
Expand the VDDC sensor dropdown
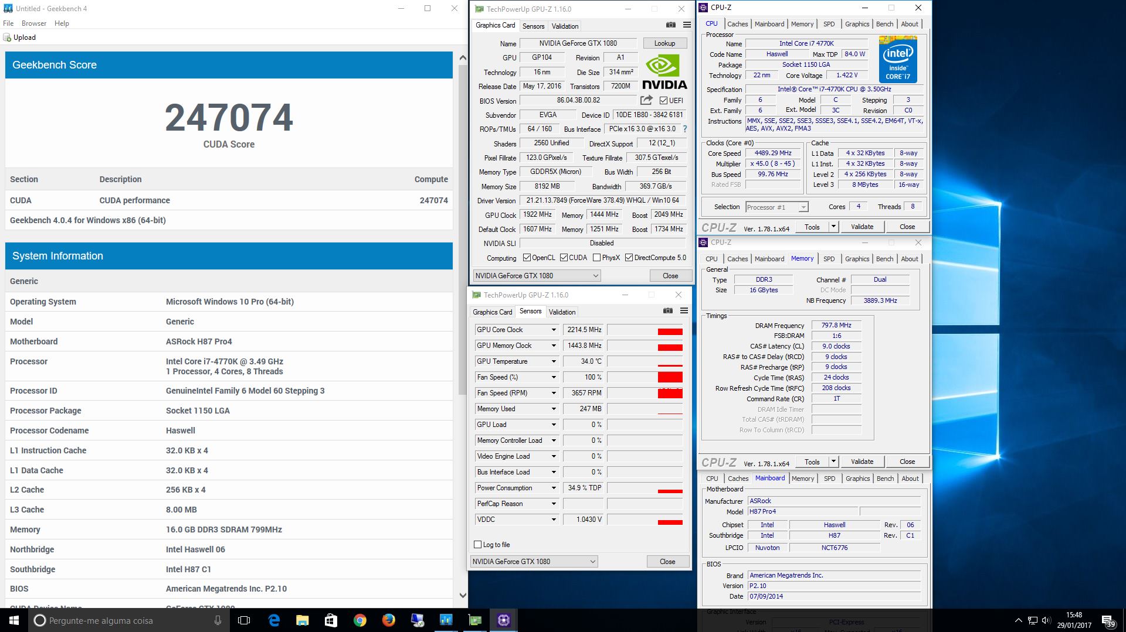[553, 520]
